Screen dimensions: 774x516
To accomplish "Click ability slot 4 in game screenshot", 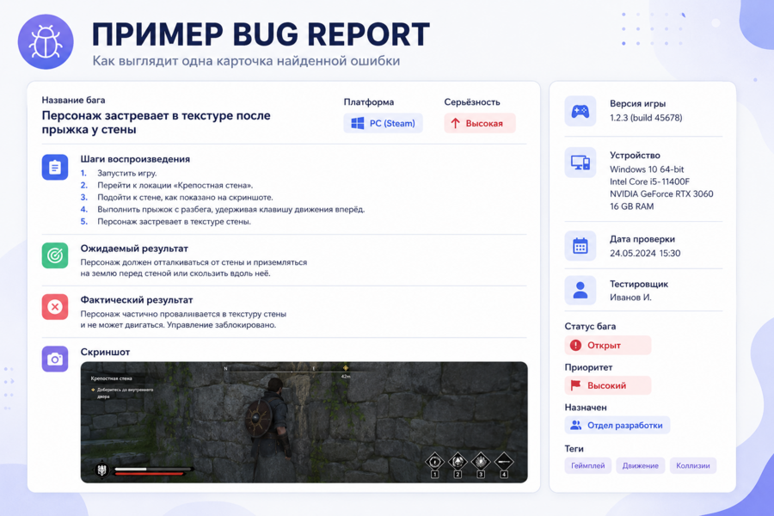I will [x=503, y=465].
